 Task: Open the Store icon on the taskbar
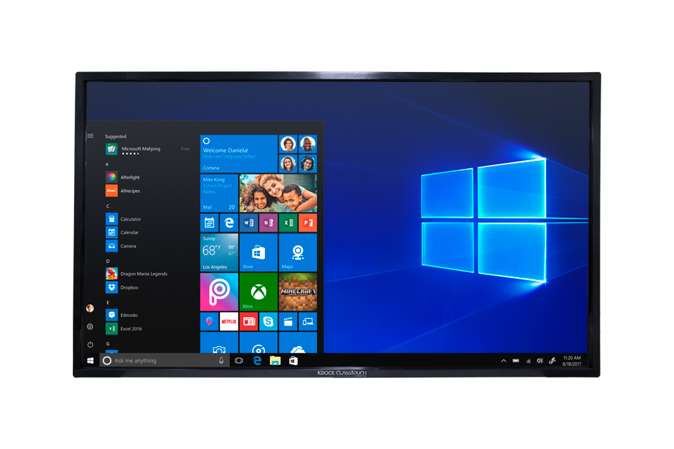click(x=293, y=361)
